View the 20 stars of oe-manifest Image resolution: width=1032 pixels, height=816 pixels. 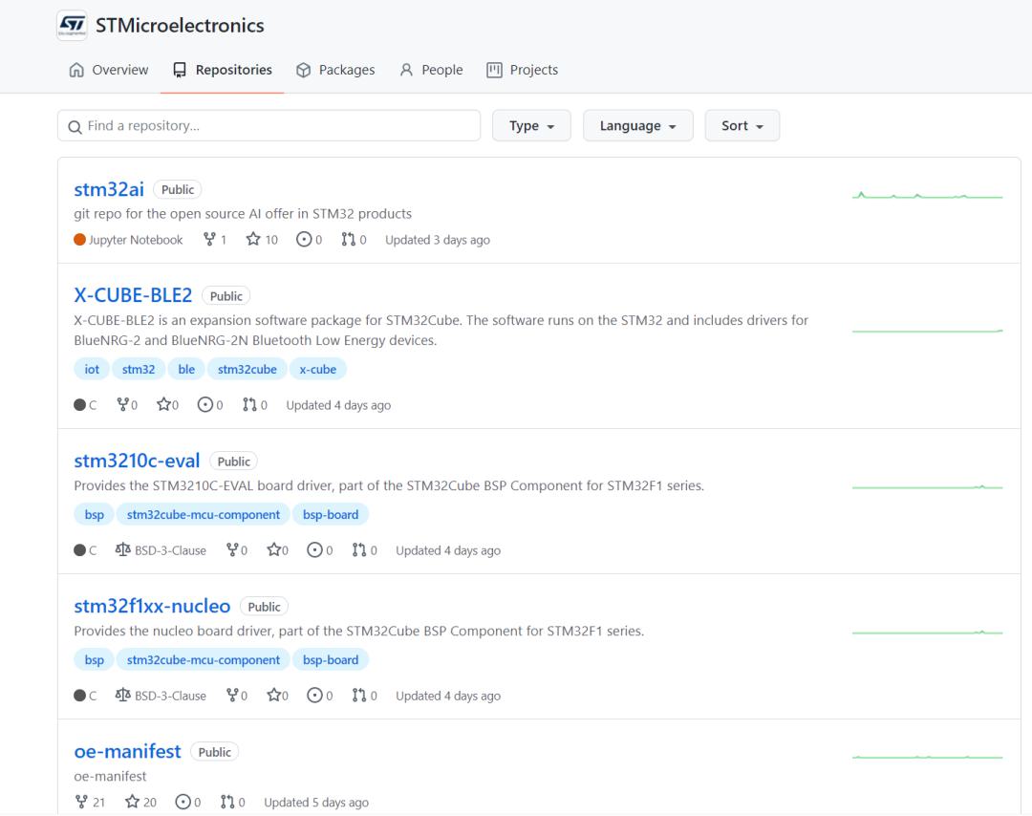coord(140,803)
